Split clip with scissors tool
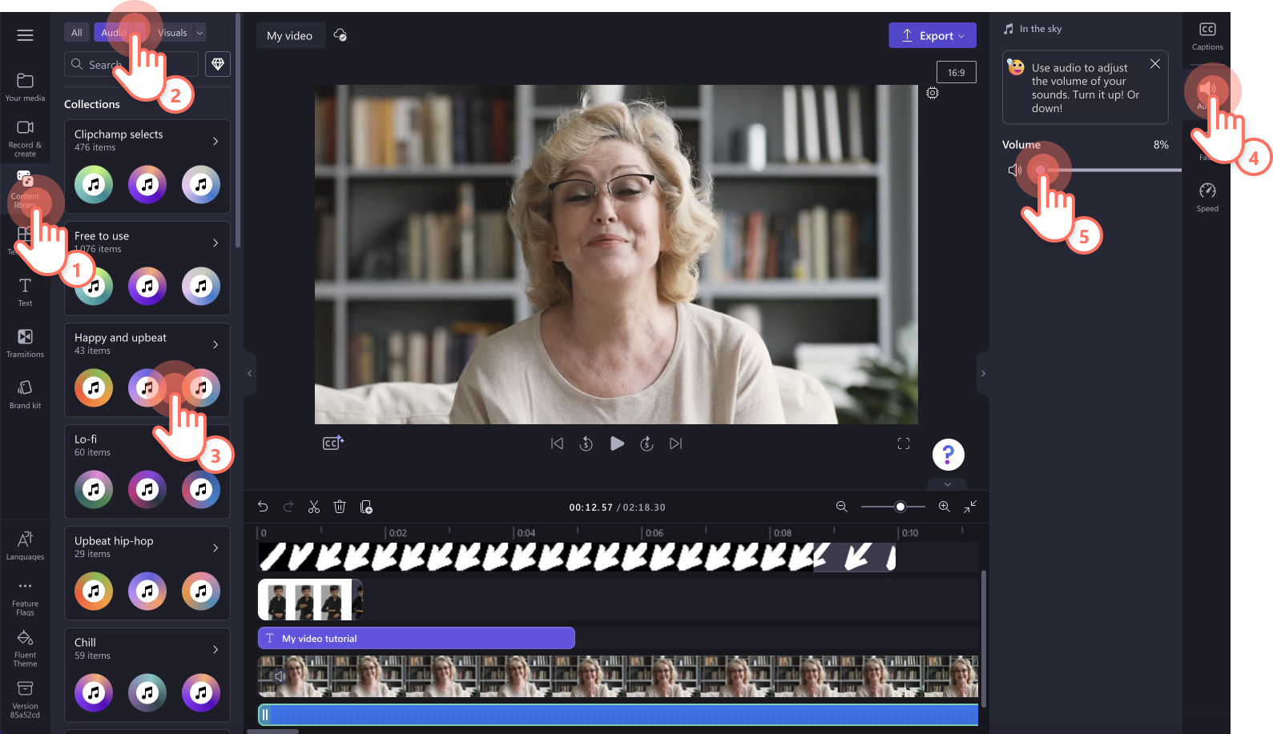 [x=314, y=507]
